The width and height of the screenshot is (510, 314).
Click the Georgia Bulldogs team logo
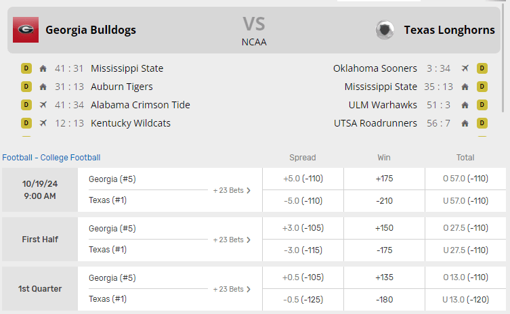tap(26, 30)
